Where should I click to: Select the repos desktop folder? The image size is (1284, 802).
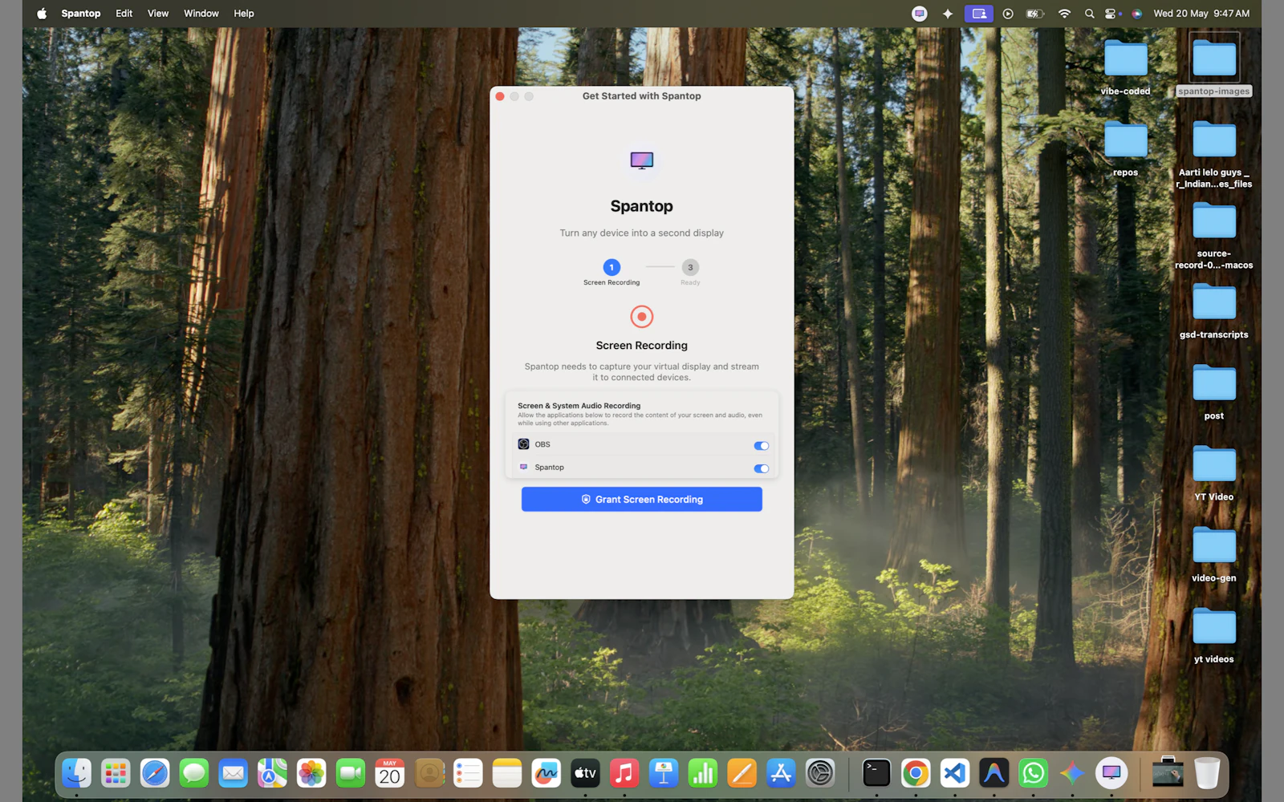tap(1125, 148)
